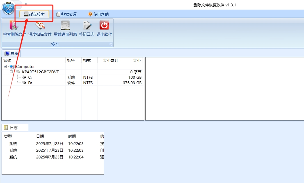This screenshot has height=183, width=304.
Task: Sort by the 大小 column header
Action: coord(131,60)
